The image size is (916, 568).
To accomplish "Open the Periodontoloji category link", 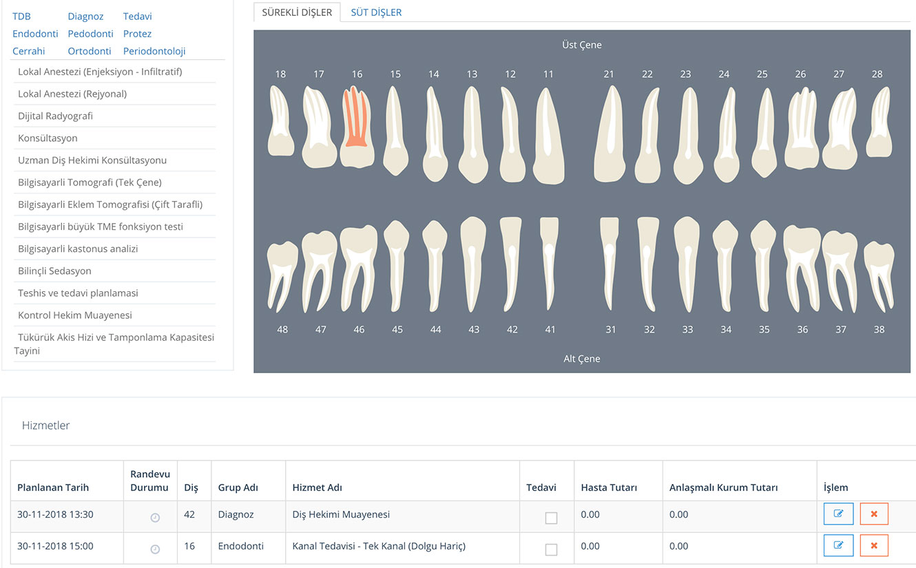I will (x=154, y=51).
